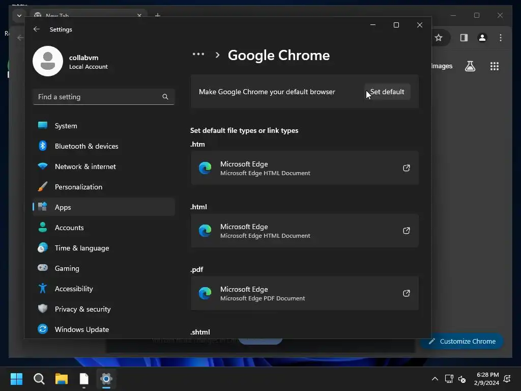Open Chrome's tab search dropdown
This screenshot has width=521, height=391.
coord(19,16)
